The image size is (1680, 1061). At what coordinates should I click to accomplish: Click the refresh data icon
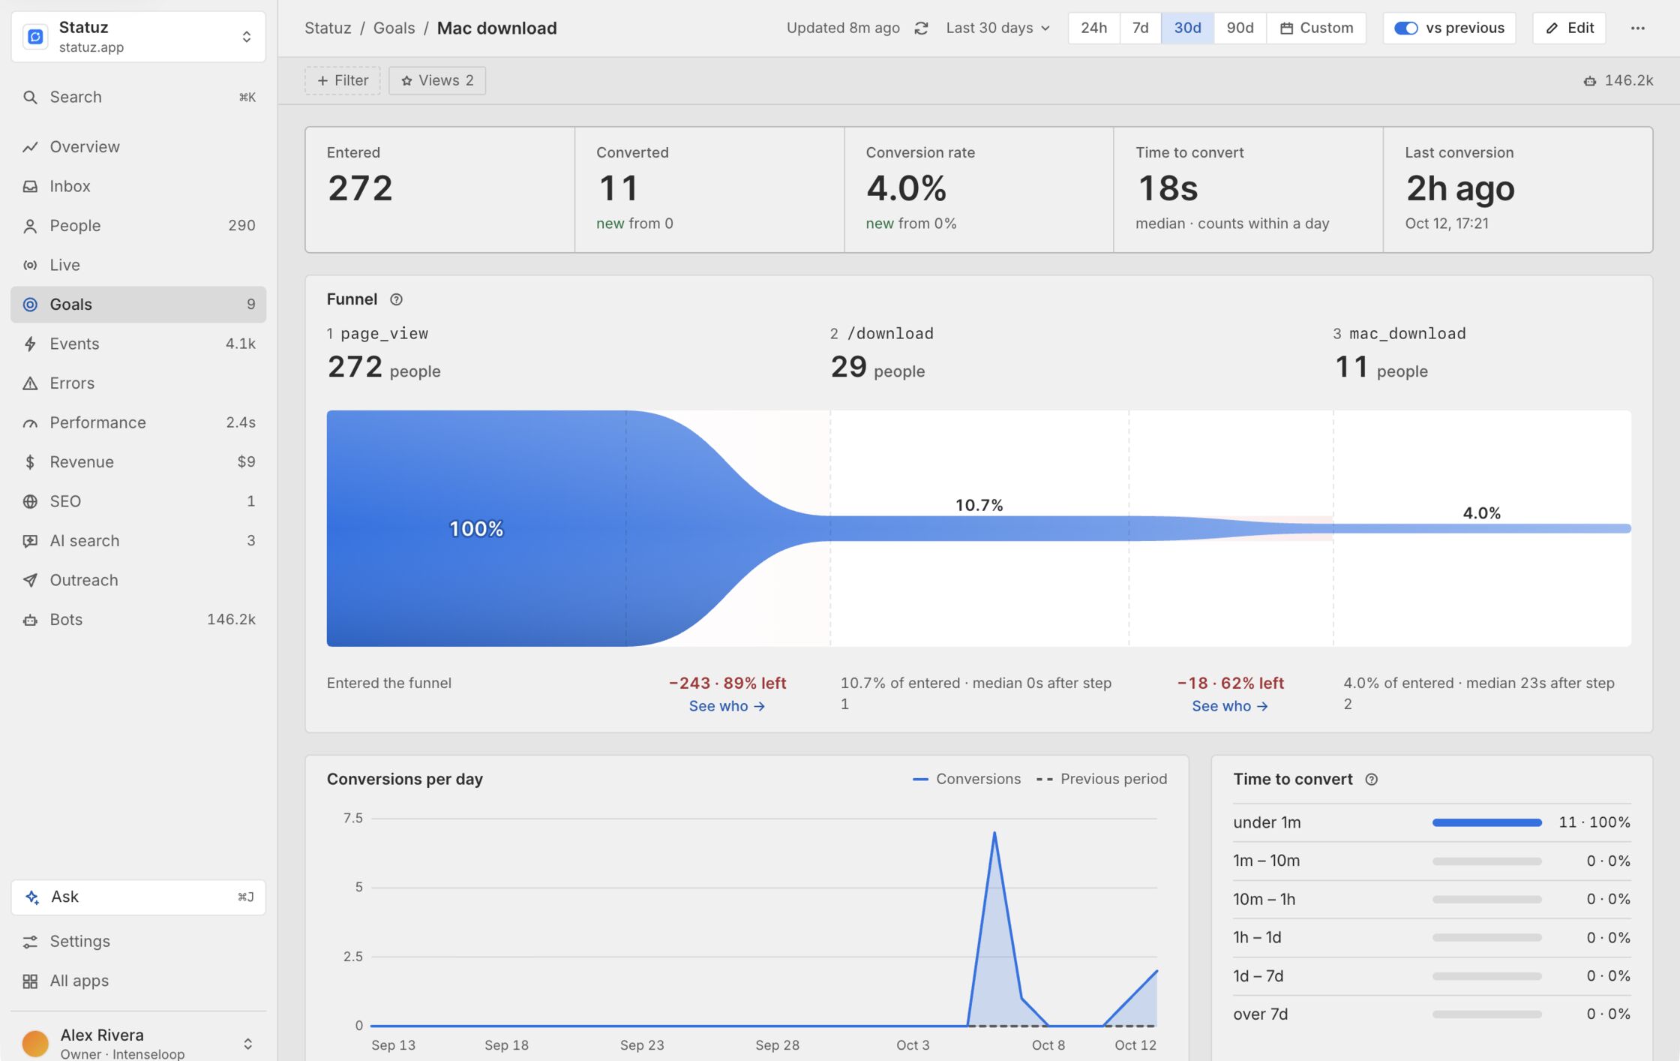point(921,29)
